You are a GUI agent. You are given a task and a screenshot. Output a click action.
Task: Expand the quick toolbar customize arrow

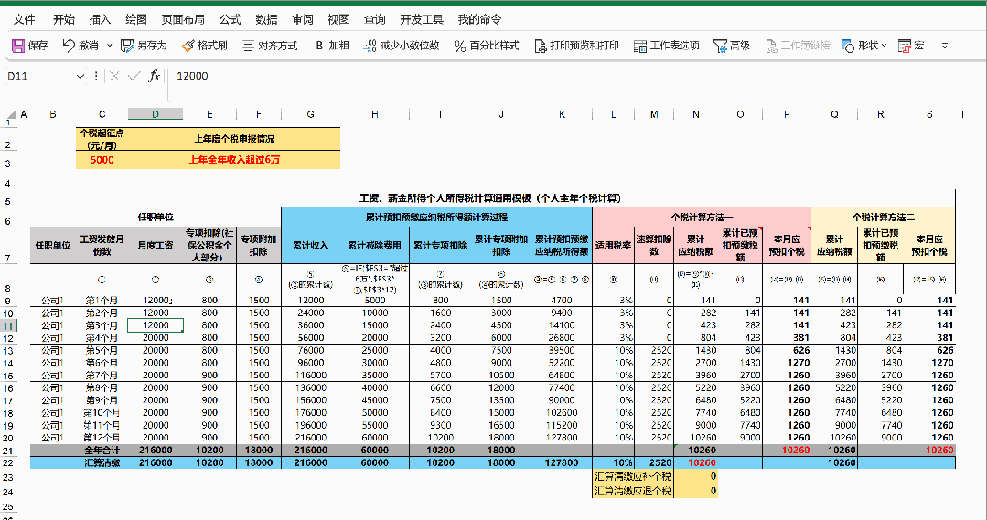pos(944,46)
